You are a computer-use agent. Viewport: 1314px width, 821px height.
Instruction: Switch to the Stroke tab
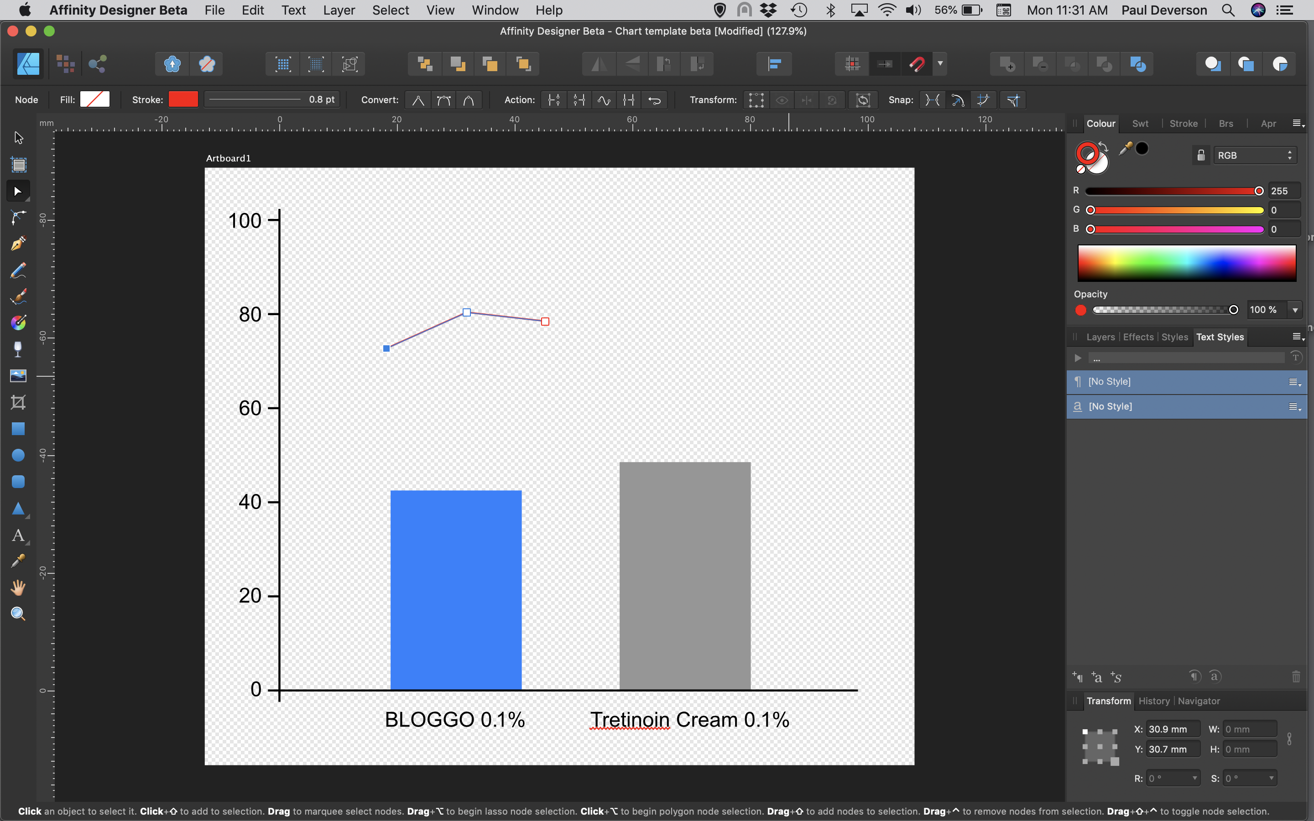[1183, 124]
